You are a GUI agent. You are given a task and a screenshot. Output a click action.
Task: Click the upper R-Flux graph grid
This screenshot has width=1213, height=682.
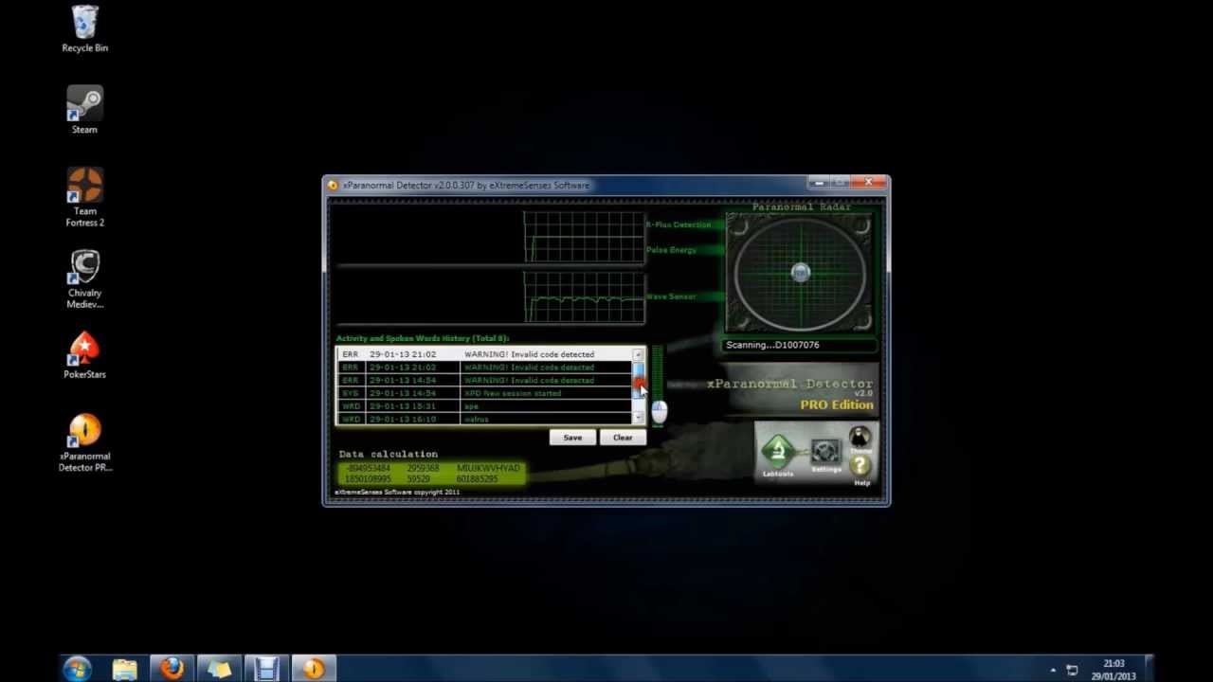(x=584, y=237)
